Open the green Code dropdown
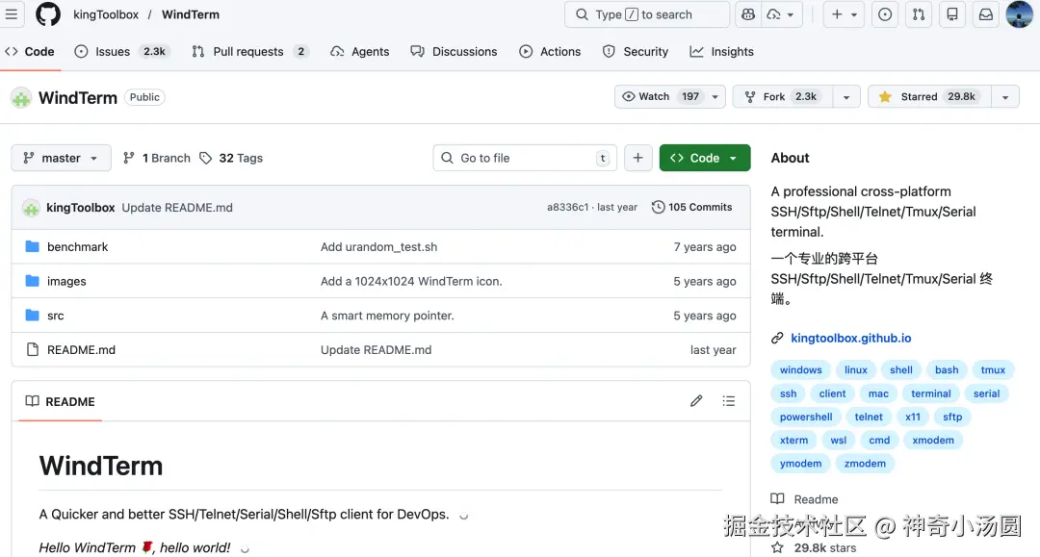1040x557 pixels. [x=704, y=158]
